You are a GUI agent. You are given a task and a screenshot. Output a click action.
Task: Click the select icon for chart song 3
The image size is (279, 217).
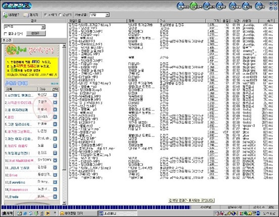(55, 110)
